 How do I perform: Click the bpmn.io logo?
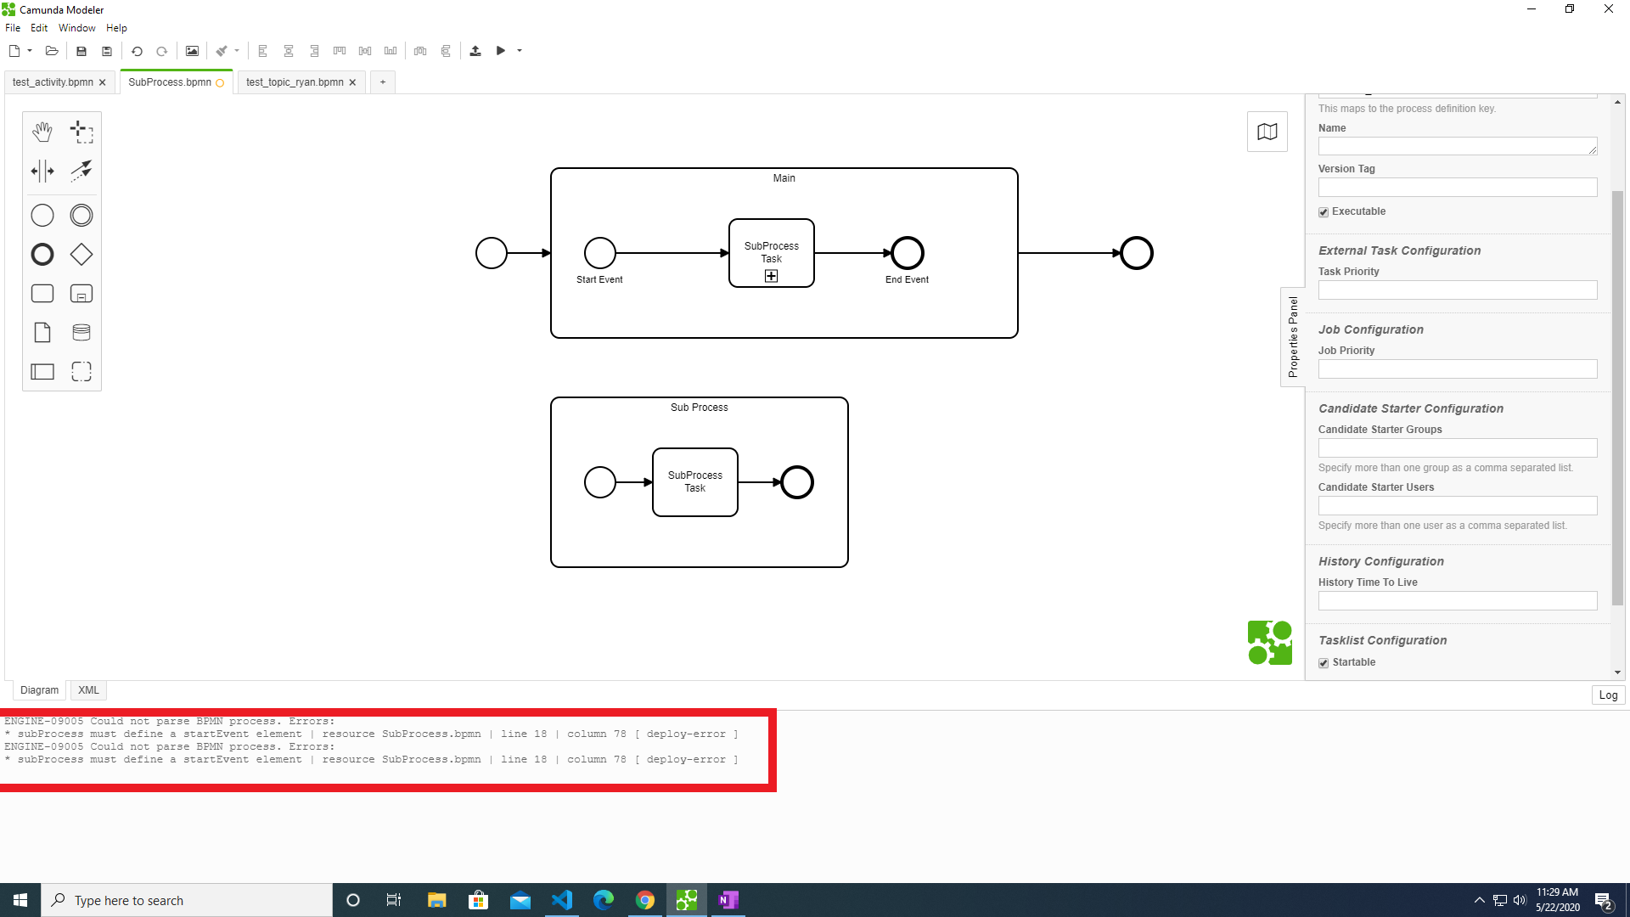point(1270,643)
